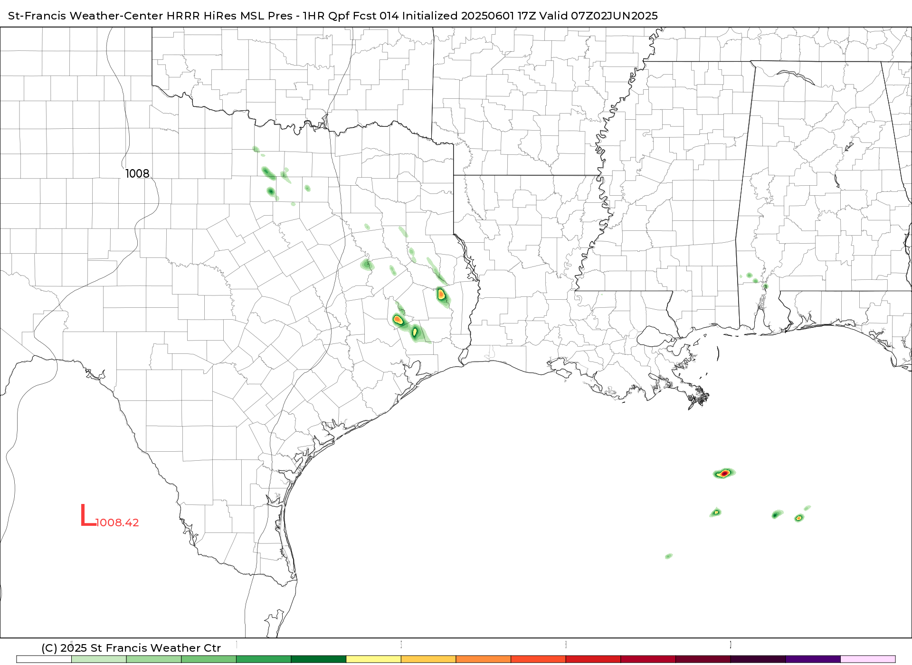The width and height of the screenshot is (912, 665).
Task: Pick the white swatch in the color bar
Action: (x=44, y=659)
